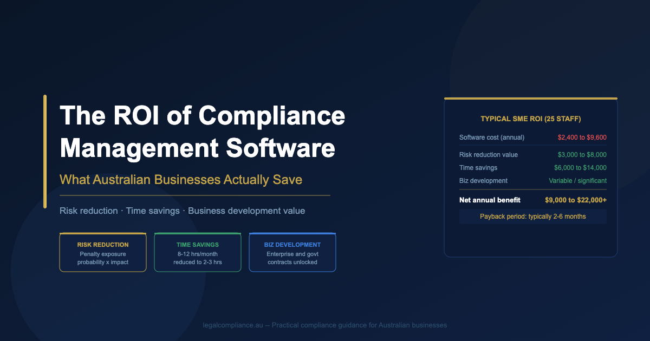Click the gold vertical bar beside title
650x341 pixels.
point(45,152)
